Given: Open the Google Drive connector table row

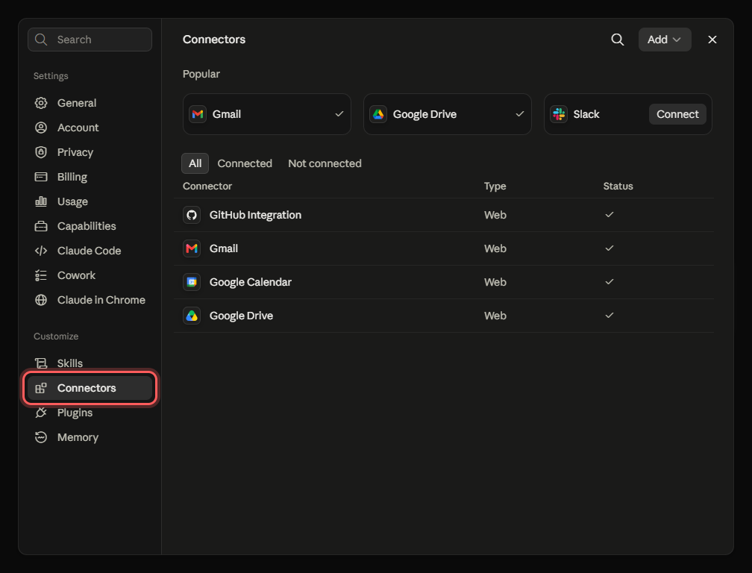Looking at the screenshot, I should tap(444, 316).
